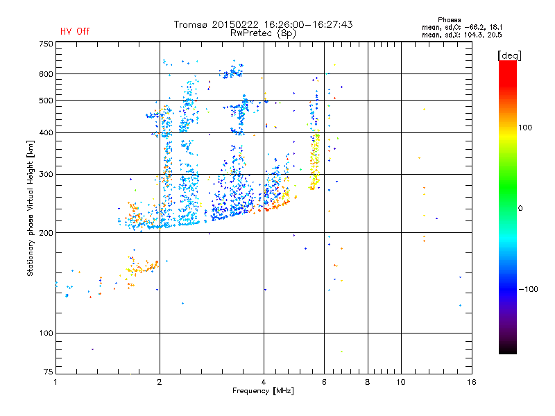This screenshot has width=555, height=416.
Task: Click the 'mean, sd,X: 104.3, 20.5' statistic
Action: tap(462, 35)
